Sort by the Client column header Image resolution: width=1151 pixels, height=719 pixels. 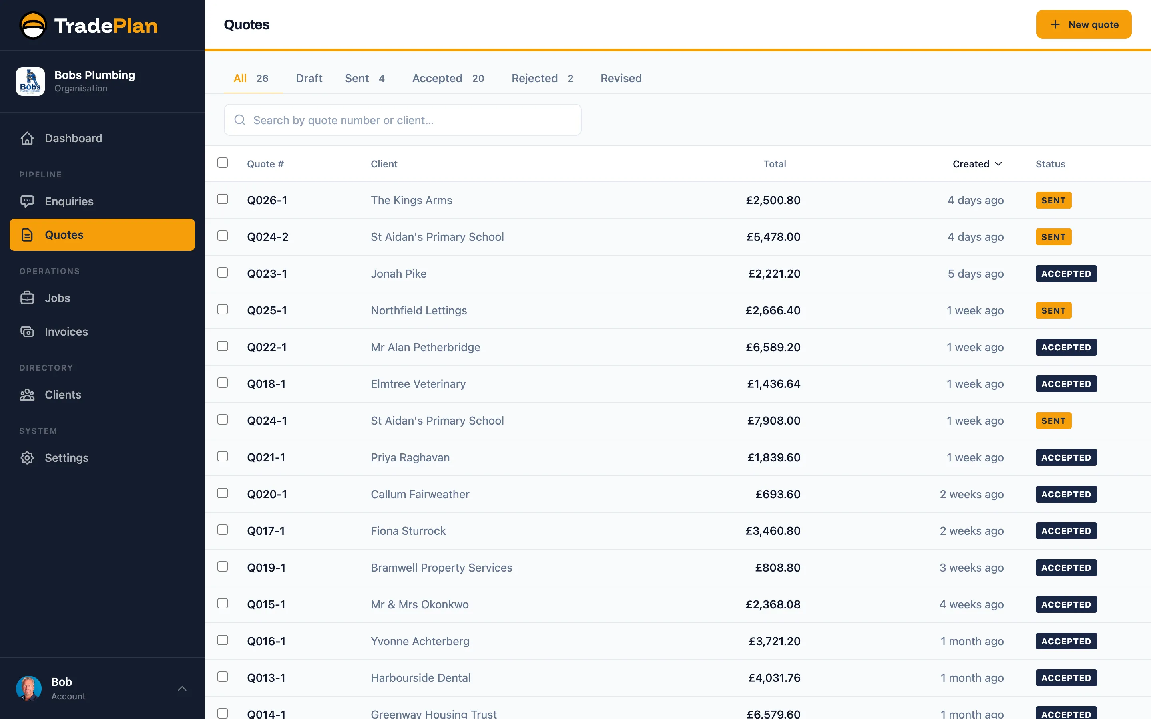coord(384,164)
